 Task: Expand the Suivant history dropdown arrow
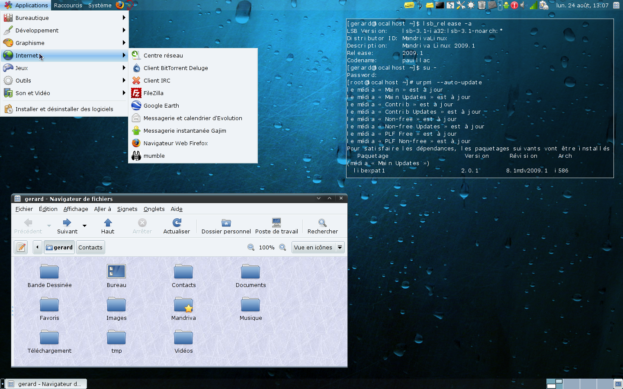point(84,226)
